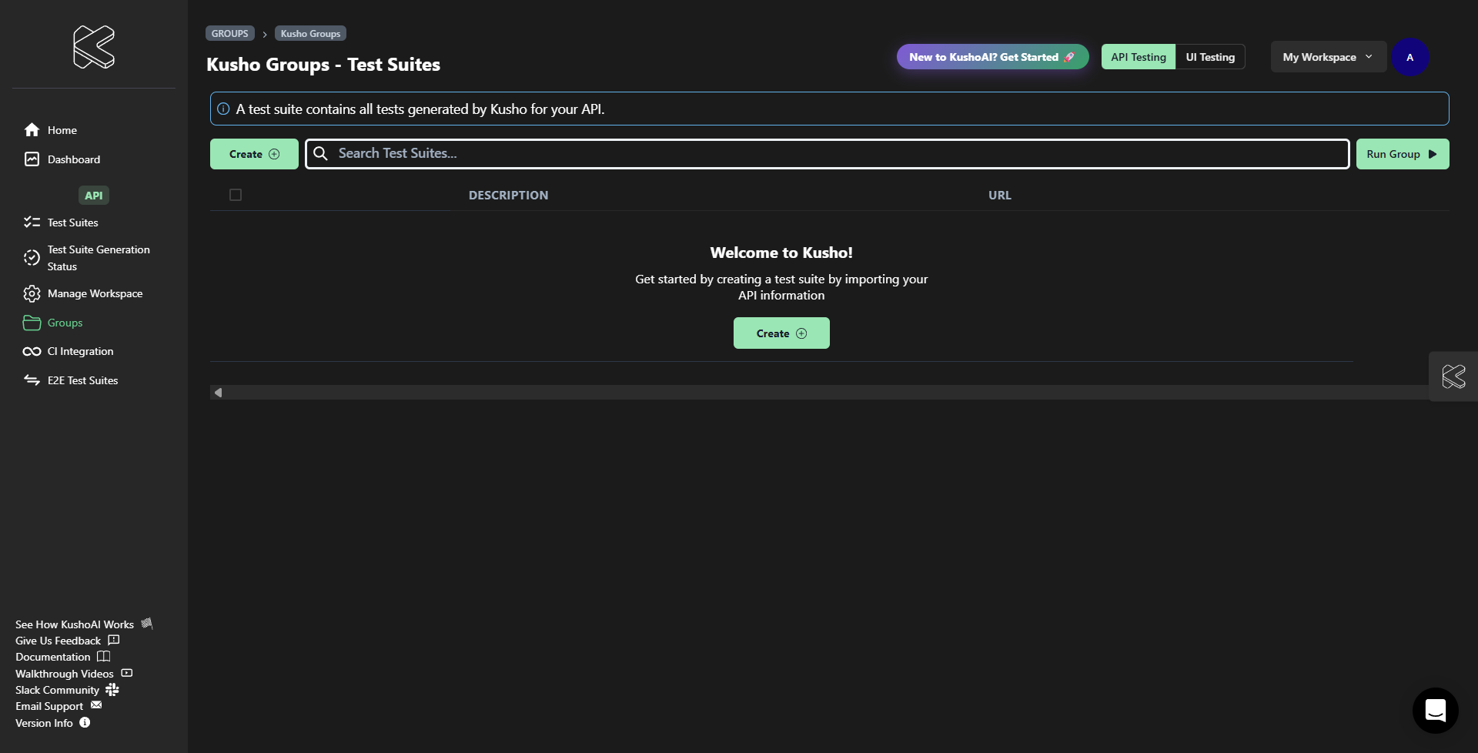
Task: Click the Kusho logo in sidebar
Action: coord(94,47)
